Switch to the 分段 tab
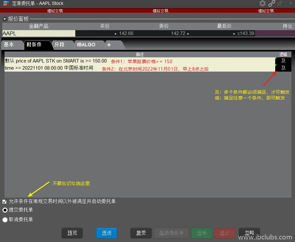The image size is (295, 242). (59, 45)
